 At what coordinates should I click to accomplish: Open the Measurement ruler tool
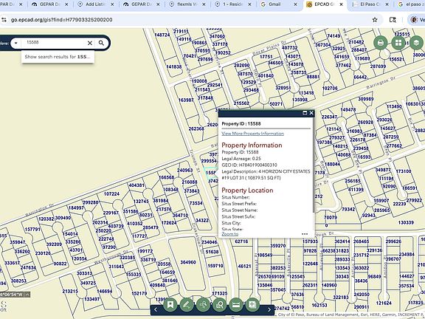[236, 305]
